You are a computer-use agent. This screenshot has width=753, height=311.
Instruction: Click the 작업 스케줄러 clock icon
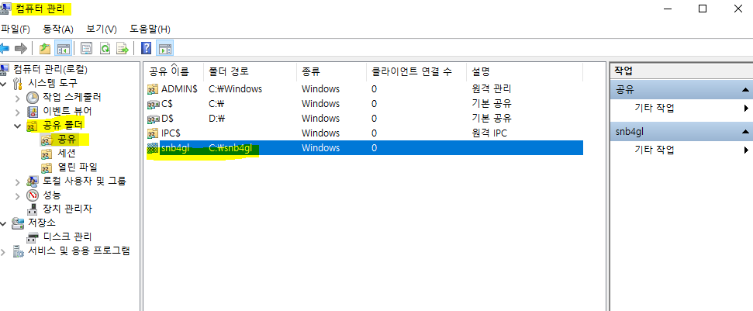(x=32, y=98)
